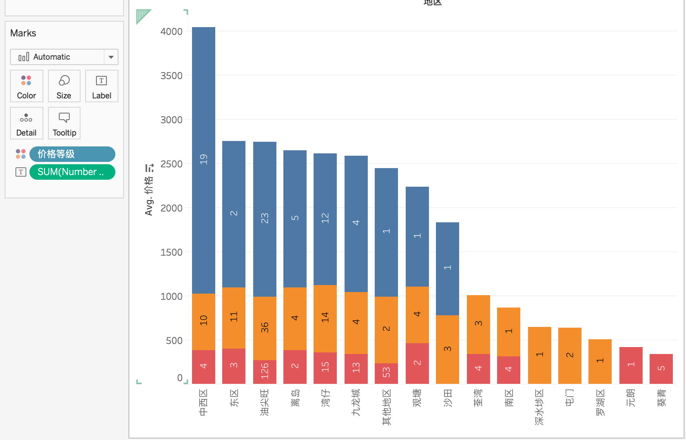Select the blue segment of the 观塘 bar
This screenshot has width=686, height=440.
point(417,237)
